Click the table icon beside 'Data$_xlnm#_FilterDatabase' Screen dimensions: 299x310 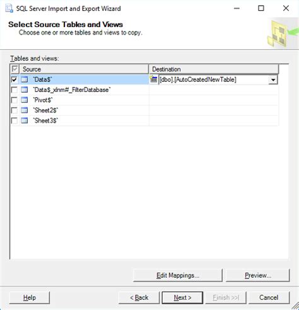[25, 90]
